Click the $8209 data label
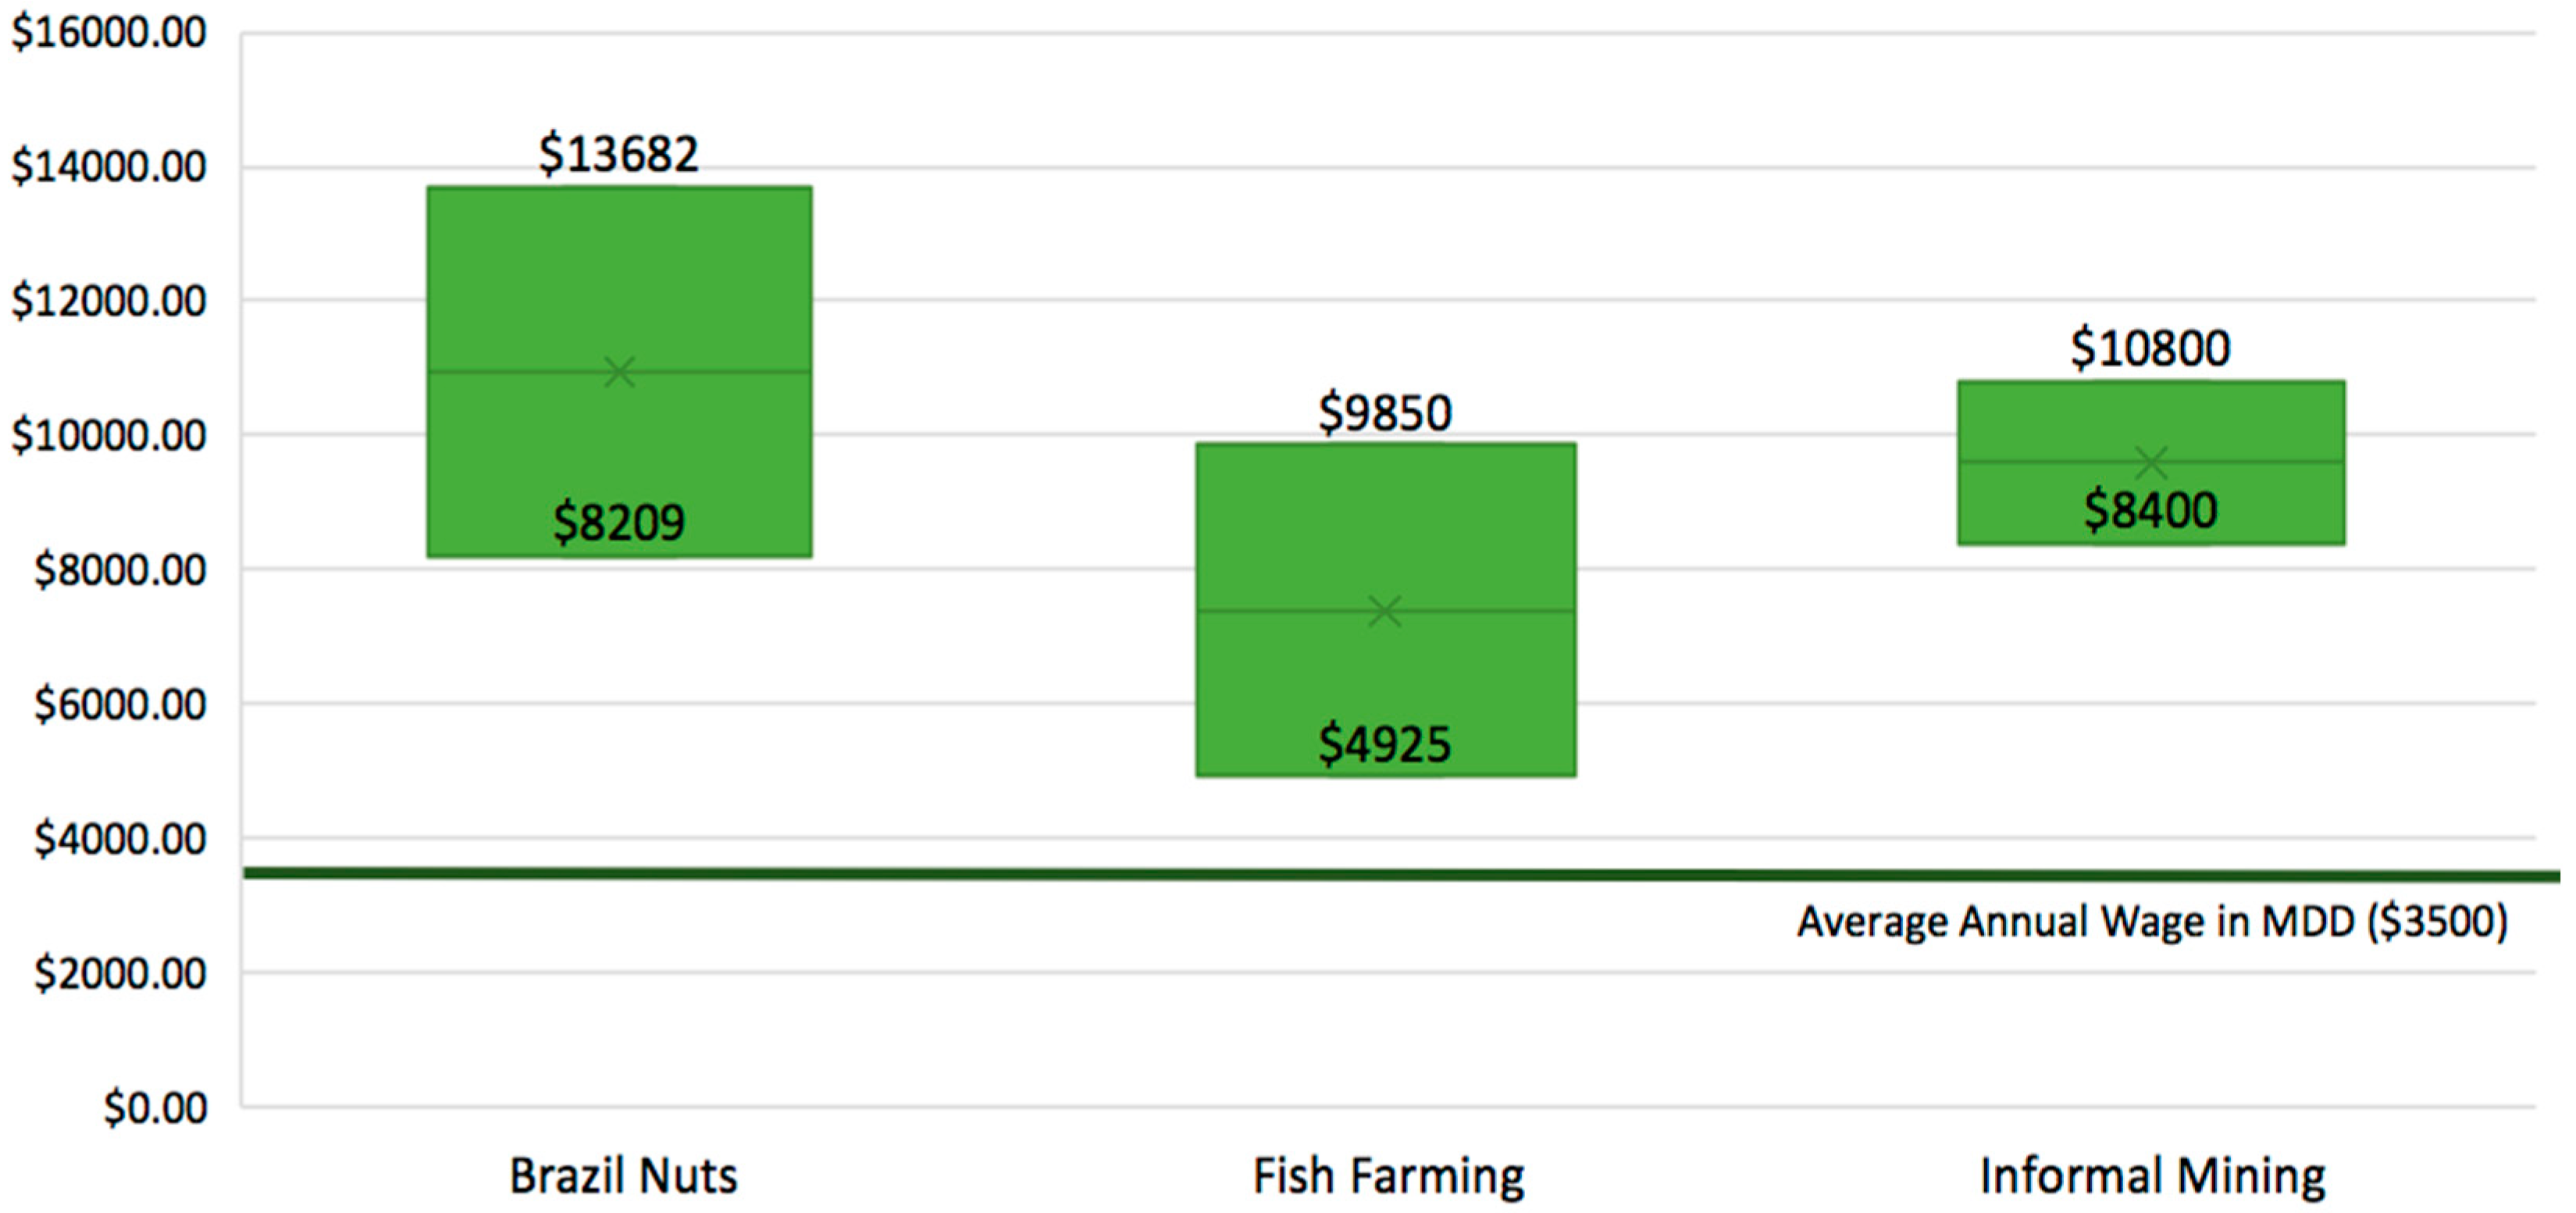This screenshot has height=1213, width=2576. click(x=619, y=522)
